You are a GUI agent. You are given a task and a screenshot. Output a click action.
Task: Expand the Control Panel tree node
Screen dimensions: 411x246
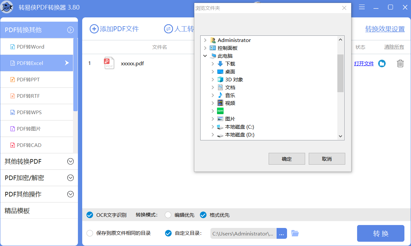coord(205,48)
